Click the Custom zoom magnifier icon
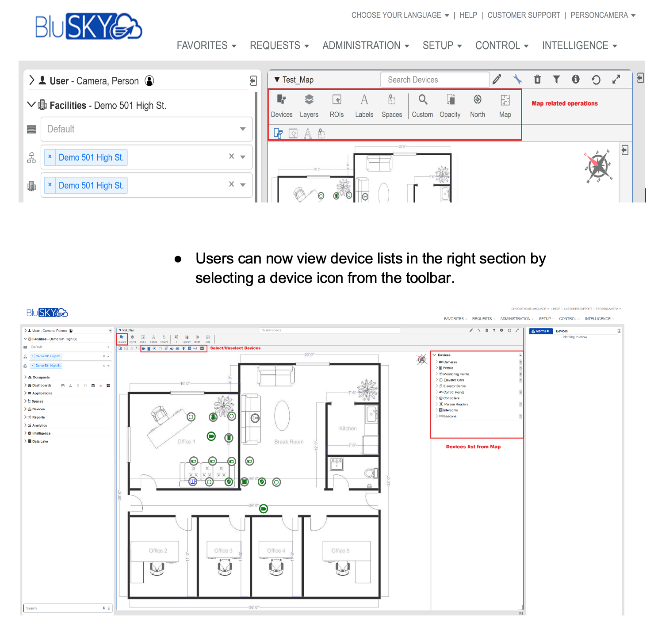 (x=422, y=106)
